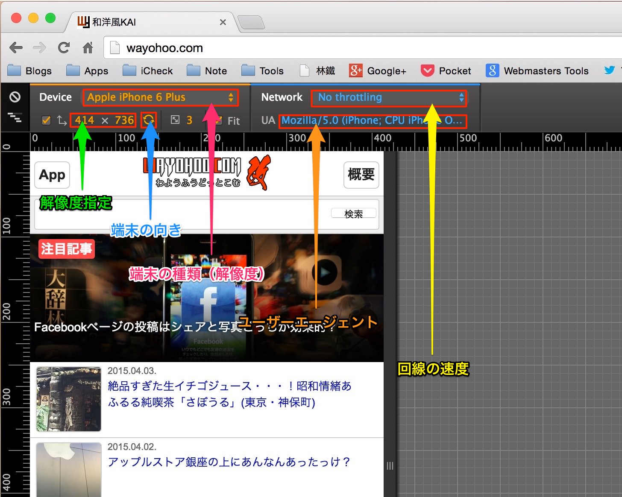Click the browser forward arrow

(x=39, y=47)
